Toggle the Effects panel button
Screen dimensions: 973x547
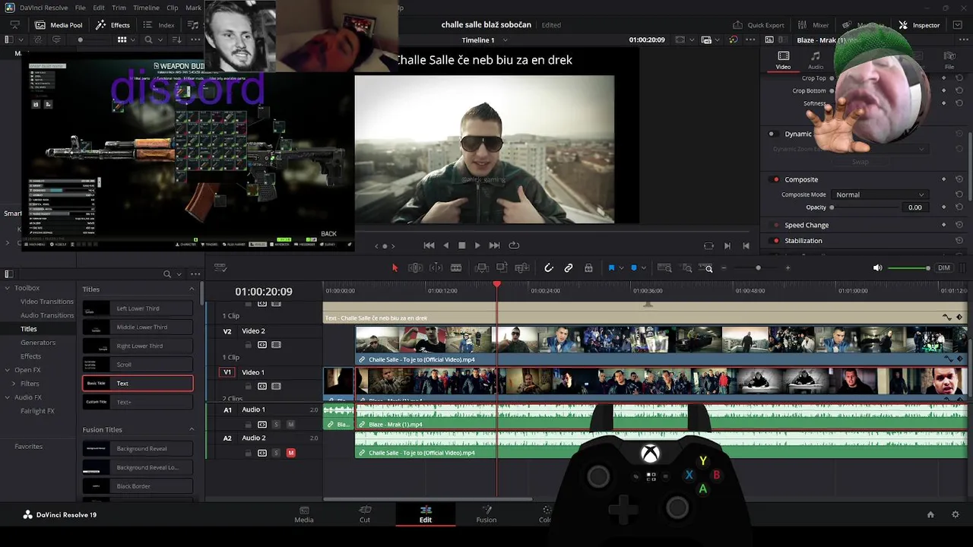[113, 25]
